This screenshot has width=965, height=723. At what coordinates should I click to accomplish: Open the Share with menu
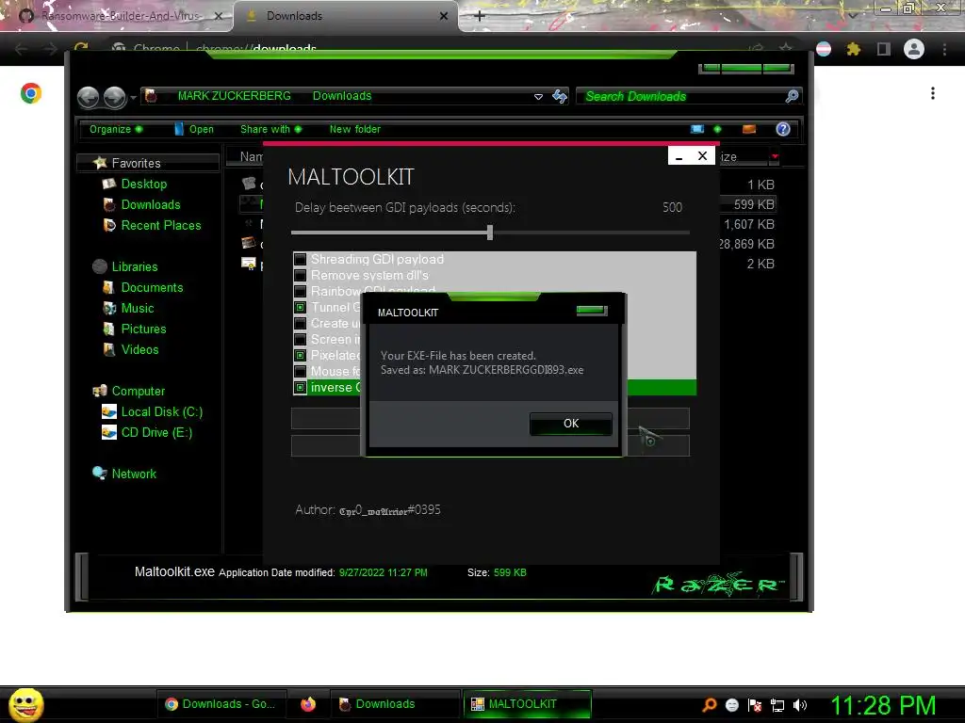270,129
